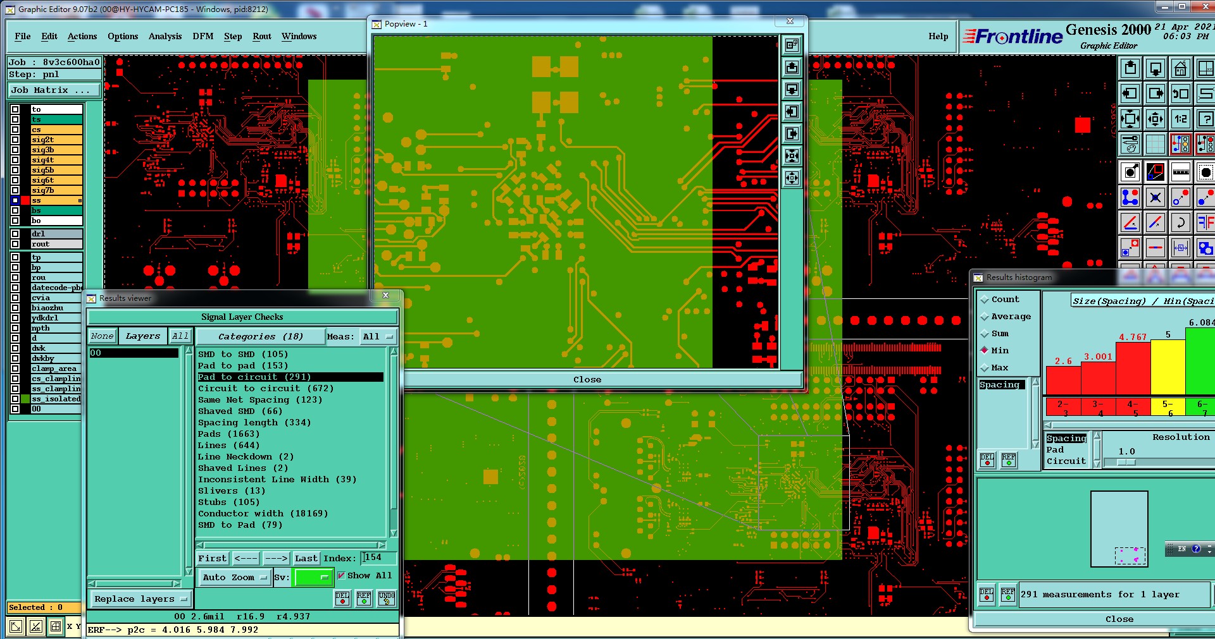Open the File menu
1215x639 pixels.
point(23,37)
